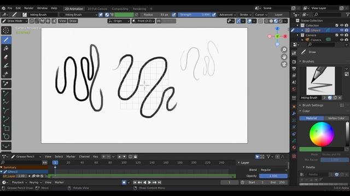
Task: Select the Cutter tool
Action: tap(6, 74)
